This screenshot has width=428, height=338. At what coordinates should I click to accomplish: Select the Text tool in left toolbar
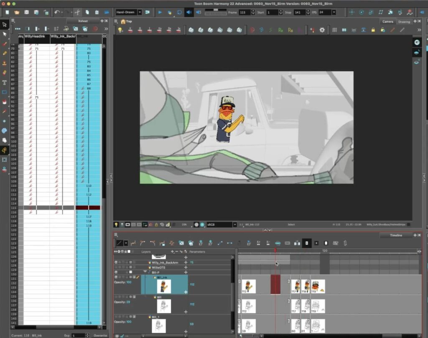[x=4, y=82]
